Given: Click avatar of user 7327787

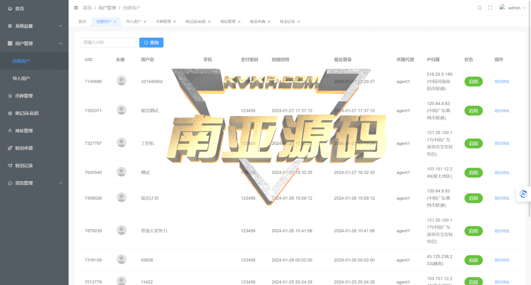Looking at the screenshot, I should tap(121, 143).
